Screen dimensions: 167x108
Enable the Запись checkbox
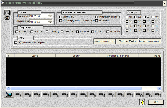(x=60, y=17)
